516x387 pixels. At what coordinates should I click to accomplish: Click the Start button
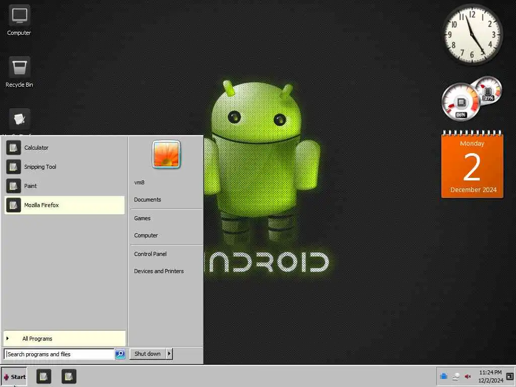pyautogui.click(x=14, y=377)
